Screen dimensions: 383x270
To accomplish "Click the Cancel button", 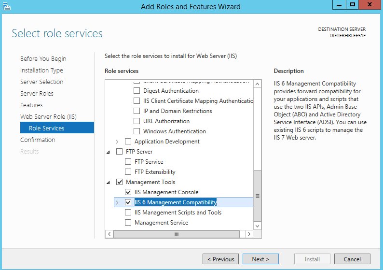I will pyautogui.click(x=352, y=259).
